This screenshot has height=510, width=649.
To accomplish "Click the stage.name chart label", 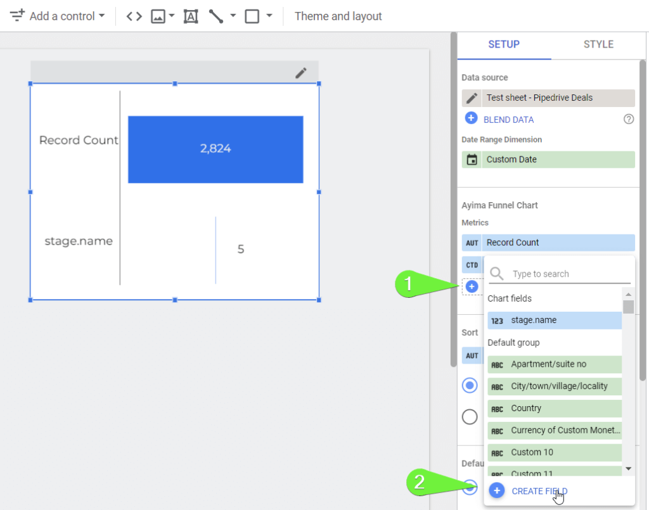I will coord(79,241).
